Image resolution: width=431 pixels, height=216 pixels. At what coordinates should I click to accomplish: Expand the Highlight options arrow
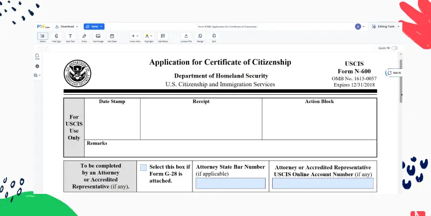pos(151,36)
